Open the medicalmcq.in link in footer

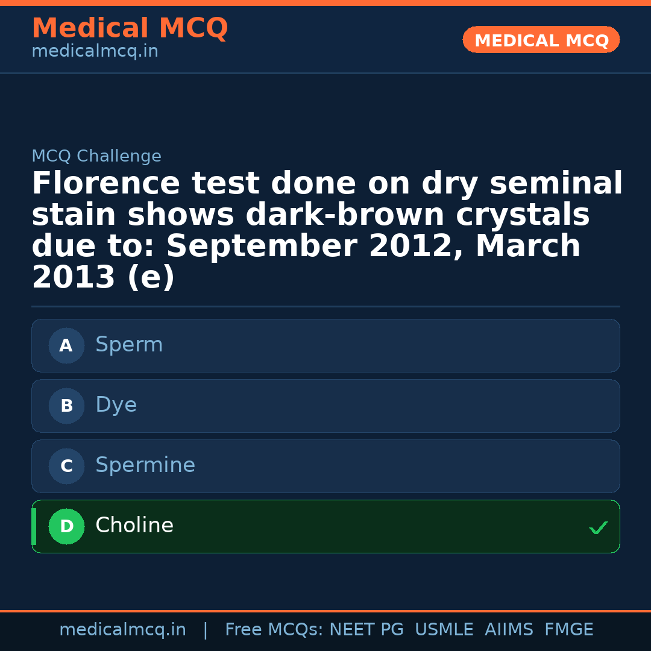[122, 630]
